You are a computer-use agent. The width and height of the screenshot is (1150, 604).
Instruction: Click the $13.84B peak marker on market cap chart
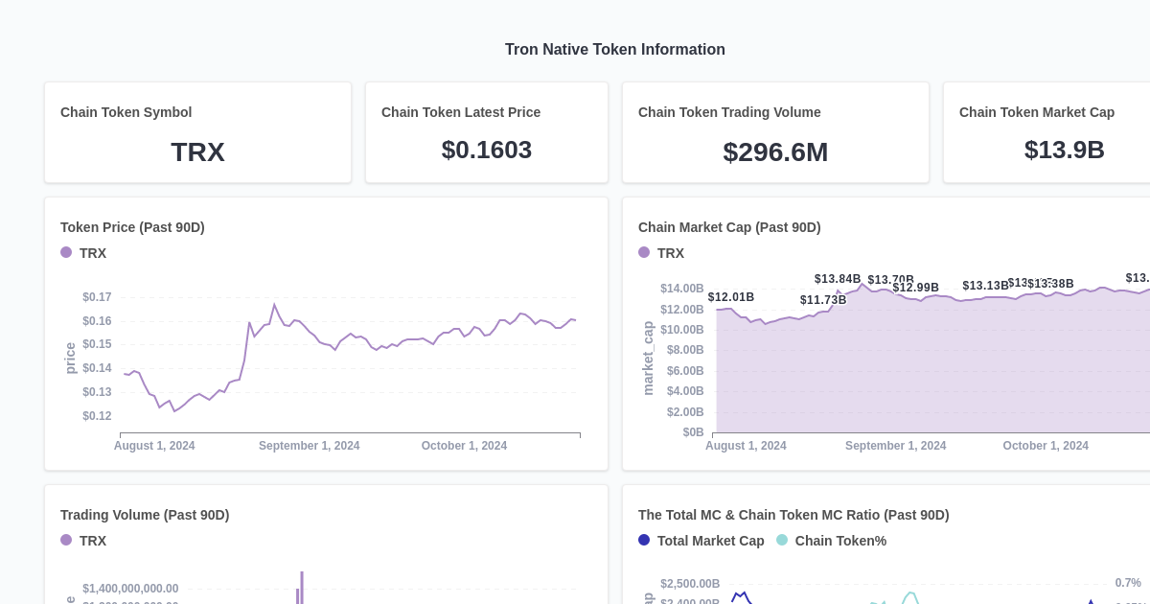click(x=838, y=279)
